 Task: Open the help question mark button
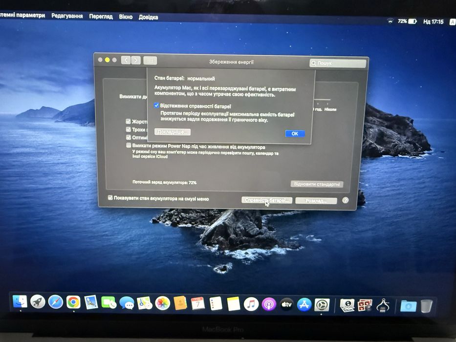click(x=345, y=200)
